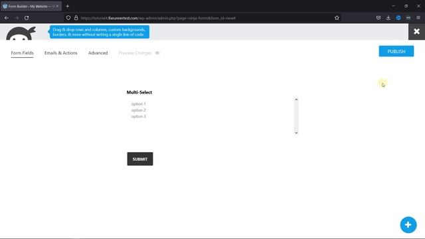Open the browser downloads icon

point(388,18)
